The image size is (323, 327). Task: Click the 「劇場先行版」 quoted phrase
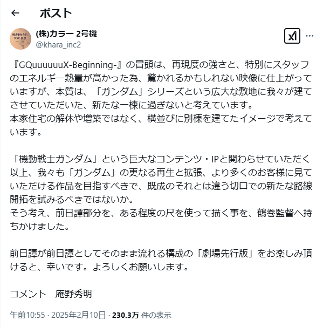click(225, 254)
